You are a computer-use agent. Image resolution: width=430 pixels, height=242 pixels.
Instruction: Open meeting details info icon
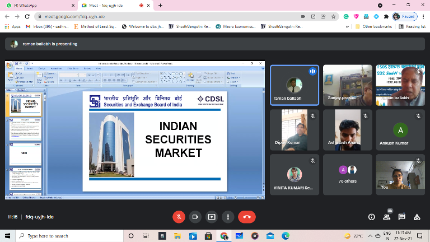(x=371, y=217)
